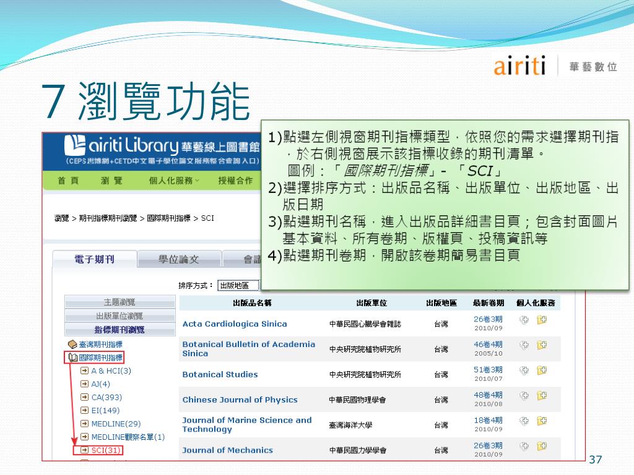Open Journal of Marine Science and Technology link

pyautogui.click(x=247, y=425)
